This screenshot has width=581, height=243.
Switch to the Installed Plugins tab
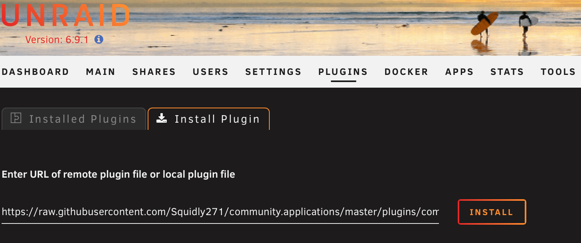[74, 118]
